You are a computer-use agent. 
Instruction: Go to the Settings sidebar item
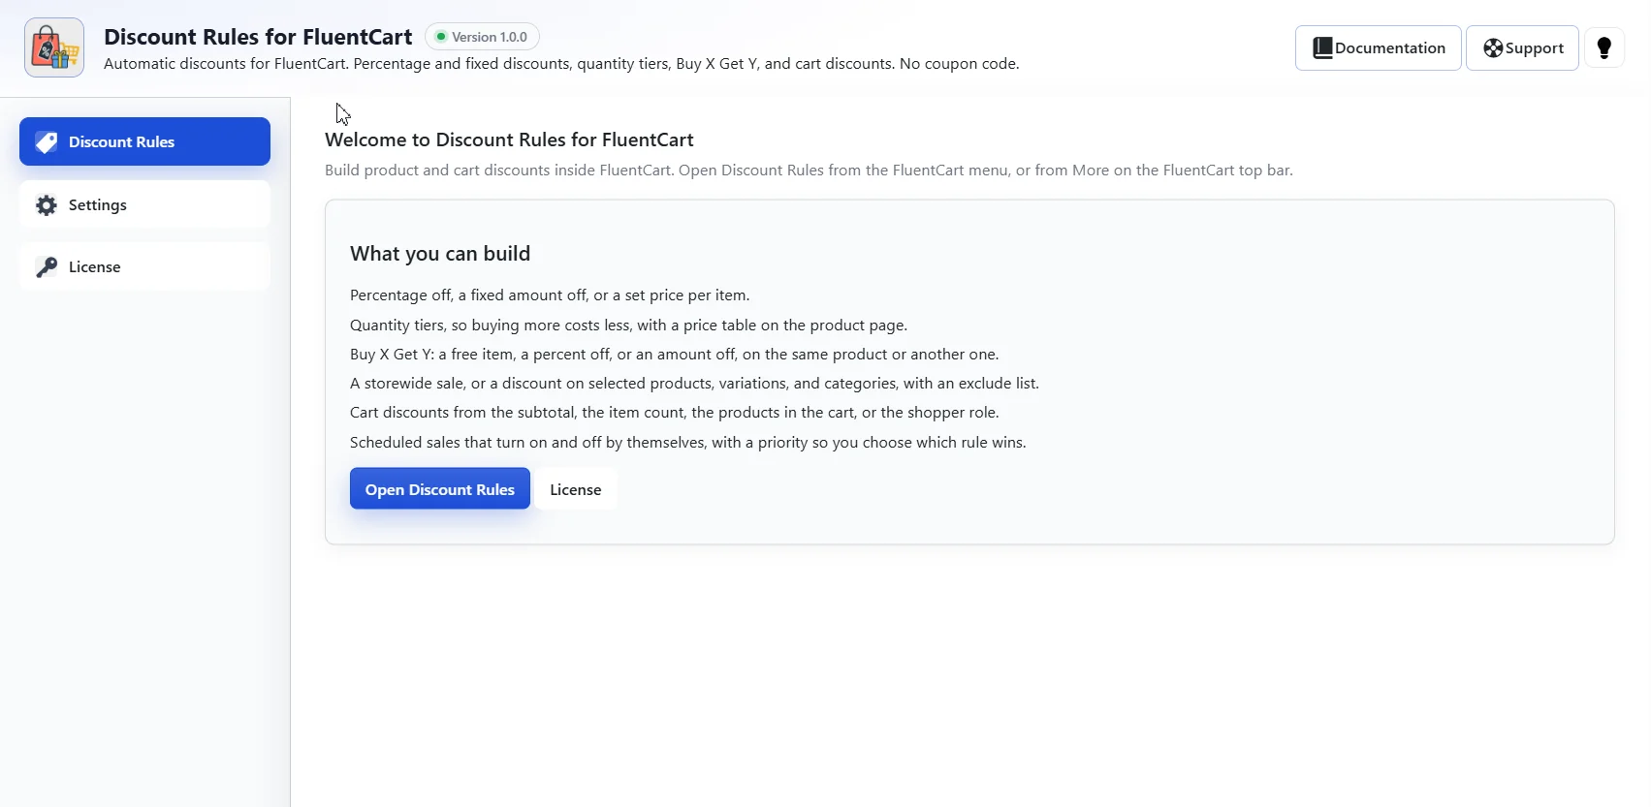(144, 204)
